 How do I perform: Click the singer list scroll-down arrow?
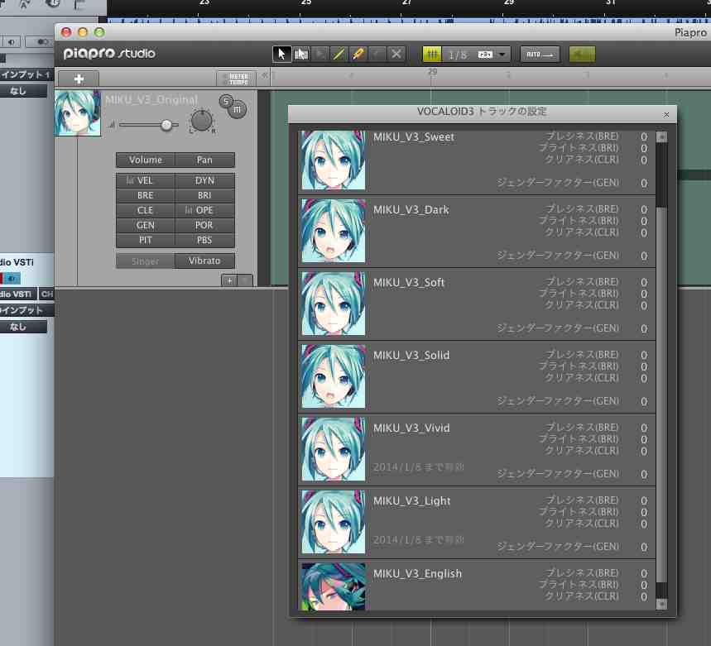click(x=661, y=604)
